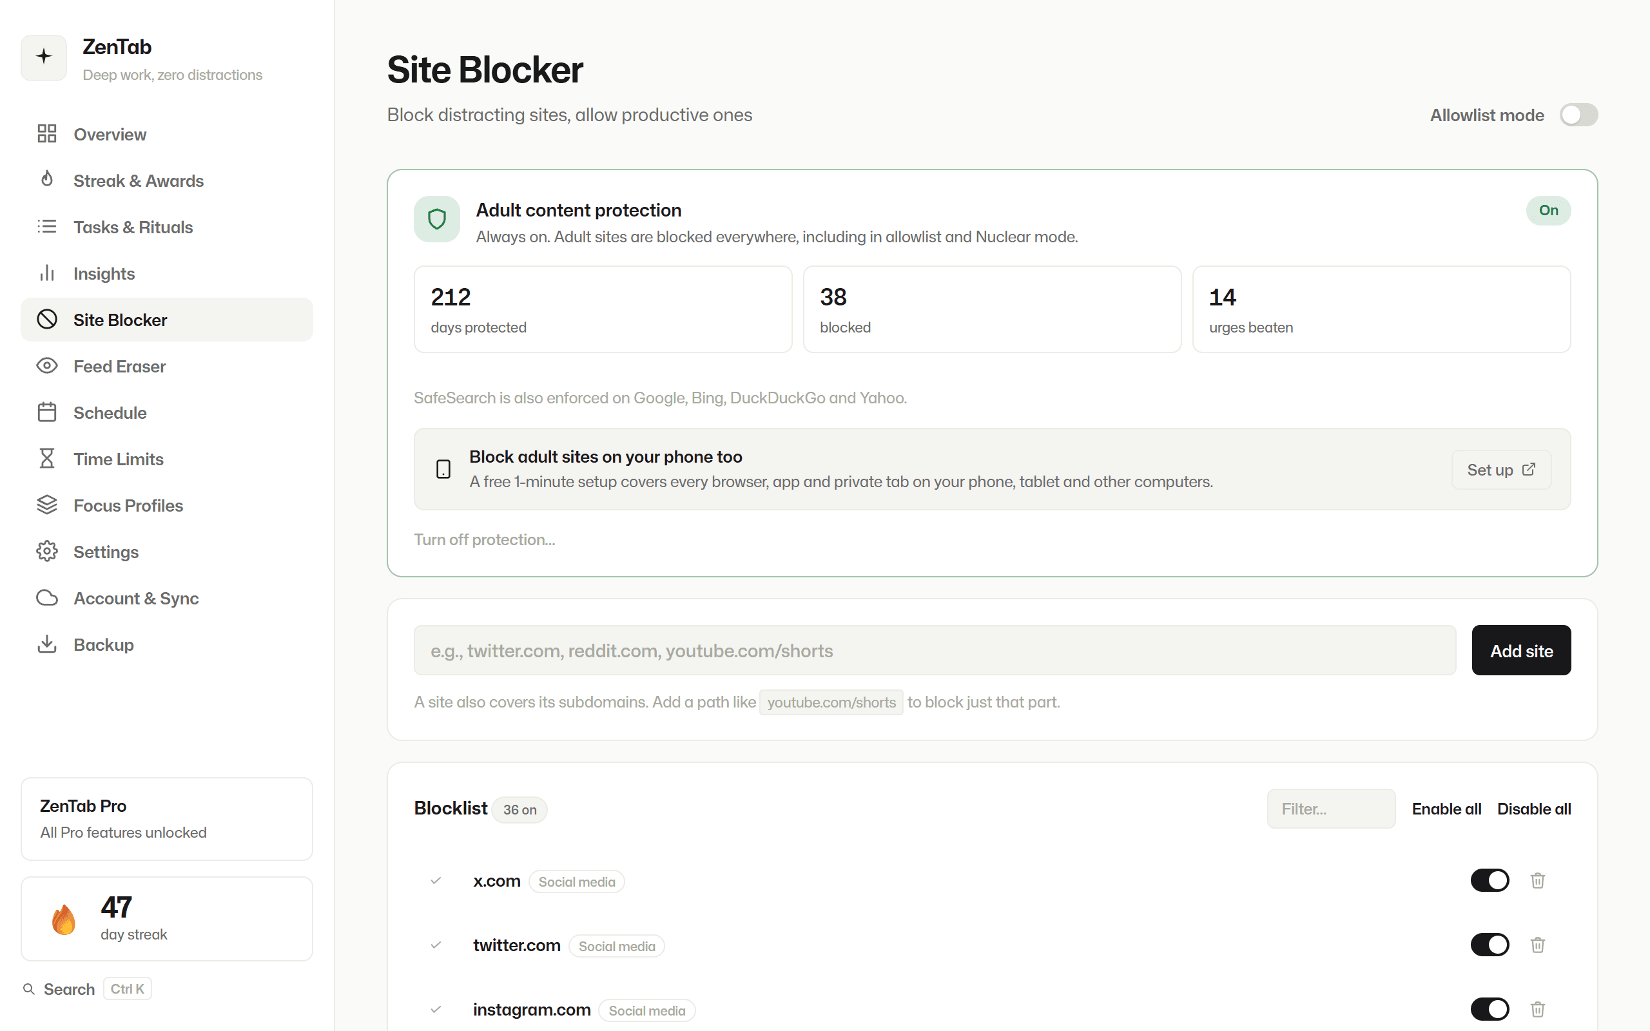Click the Streak & Awards flame icon
Screen dimensions: 1650x1031
[x=47, y=180]
